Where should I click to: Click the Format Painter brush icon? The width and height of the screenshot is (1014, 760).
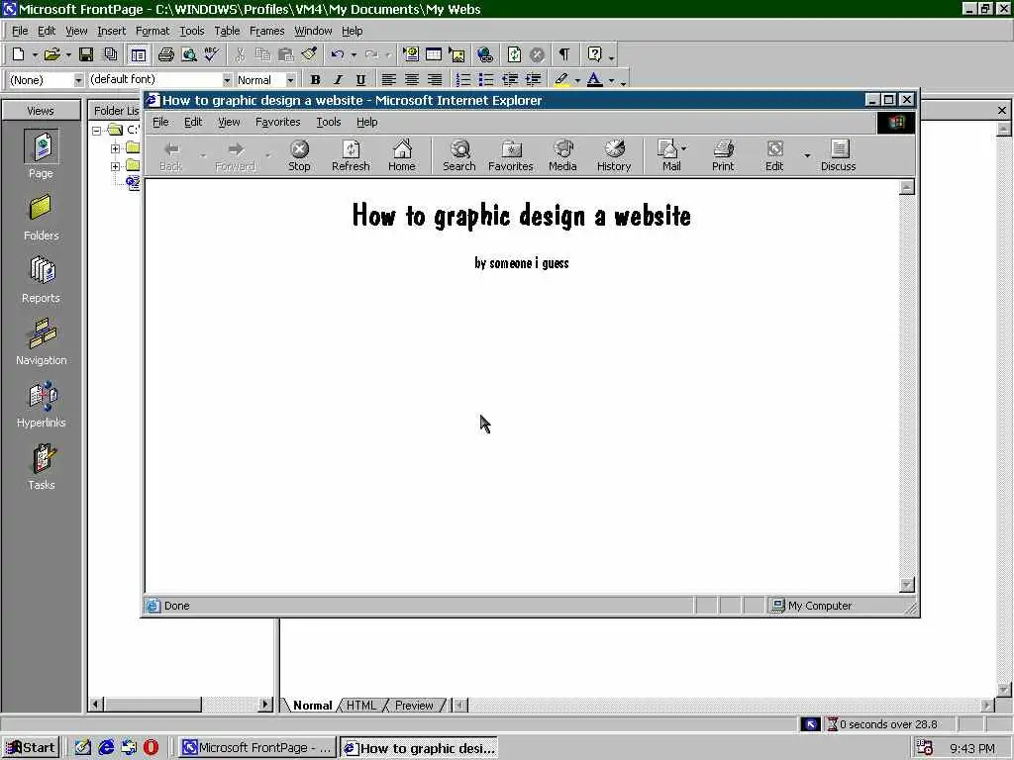pos(309,55)
